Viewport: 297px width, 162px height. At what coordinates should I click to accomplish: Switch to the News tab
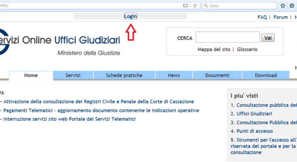click(x=174, y=75)
